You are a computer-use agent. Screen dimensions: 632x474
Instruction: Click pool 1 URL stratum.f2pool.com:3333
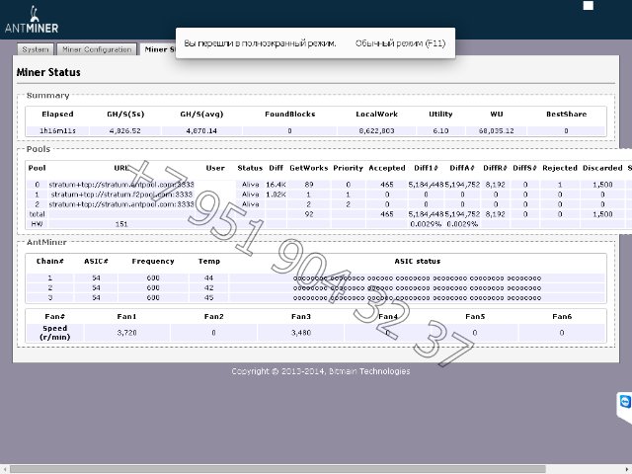[x=121, y=195]
